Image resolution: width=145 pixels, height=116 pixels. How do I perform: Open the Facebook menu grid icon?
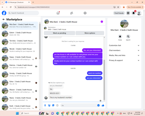coord(128,13)
